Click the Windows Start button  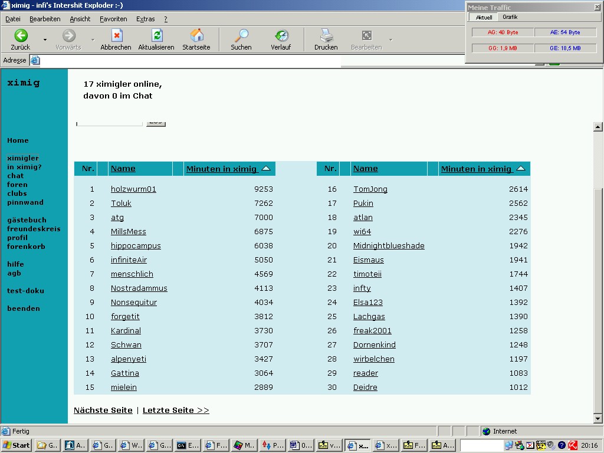click(x=17, y=445)
